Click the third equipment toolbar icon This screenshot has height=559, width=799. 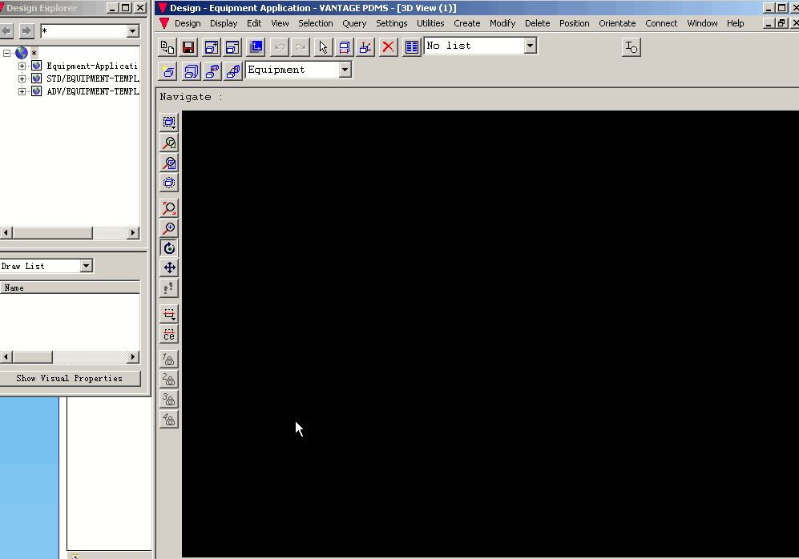point(212,71)
